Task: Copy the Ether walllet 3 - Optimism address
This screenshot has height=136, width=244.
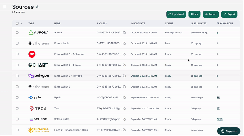Action: [x=124, y=54]
